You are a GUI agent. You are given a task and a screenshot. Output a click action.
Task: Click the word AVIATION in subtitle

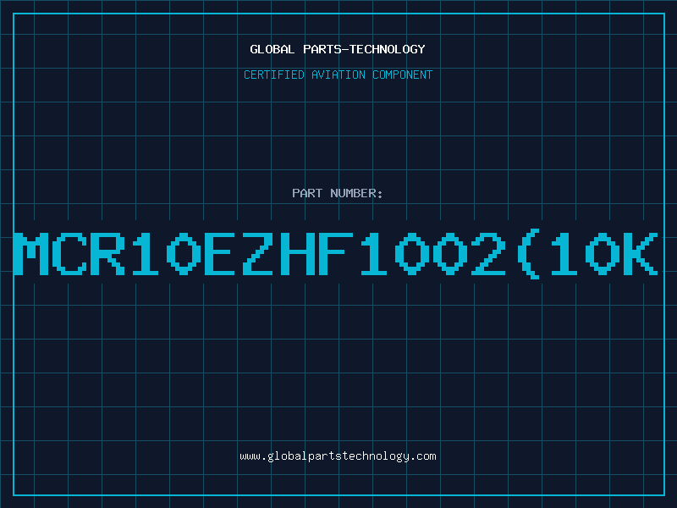tap(338, 75)
